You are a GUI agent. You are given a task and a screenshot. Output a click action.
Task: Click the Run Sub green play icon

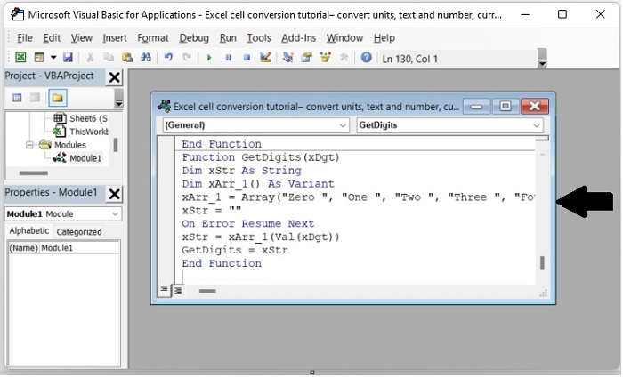pos(209,58)
